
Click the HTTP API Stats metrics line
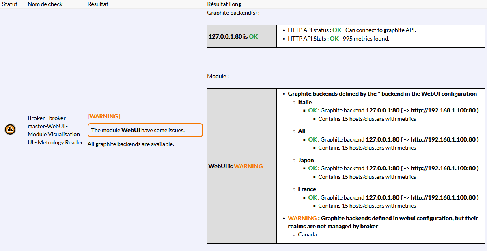click(x=338, y=39)
